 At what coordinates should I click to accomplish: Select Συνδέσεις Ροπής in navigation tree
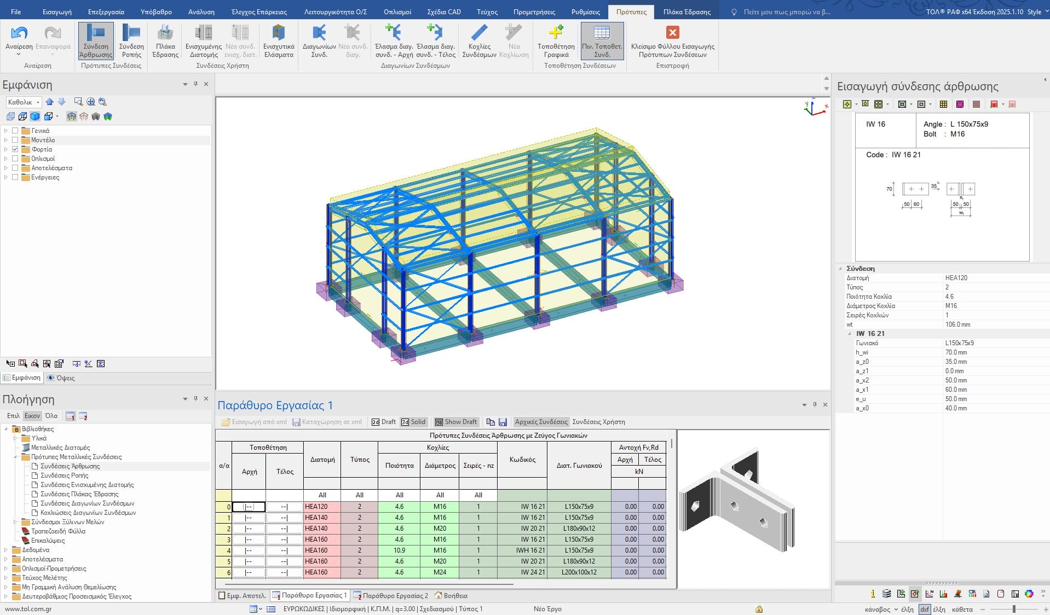tap(64, 475)
